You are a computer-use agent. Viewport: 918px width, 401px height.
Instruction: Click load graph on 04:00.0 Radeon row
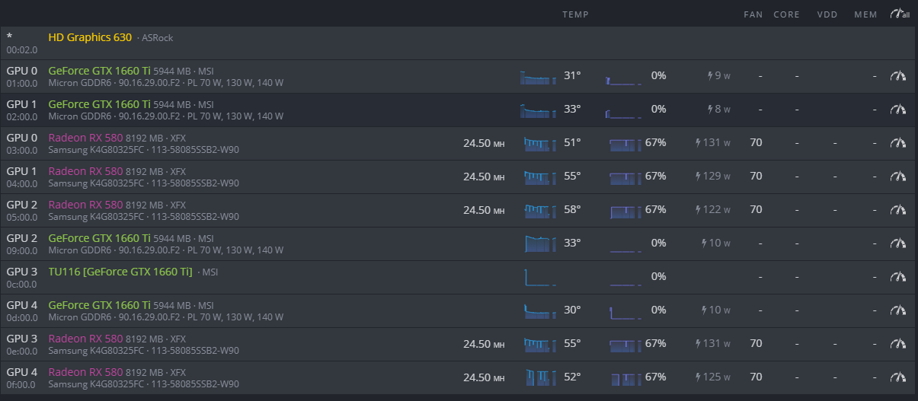tap(625, 177)
